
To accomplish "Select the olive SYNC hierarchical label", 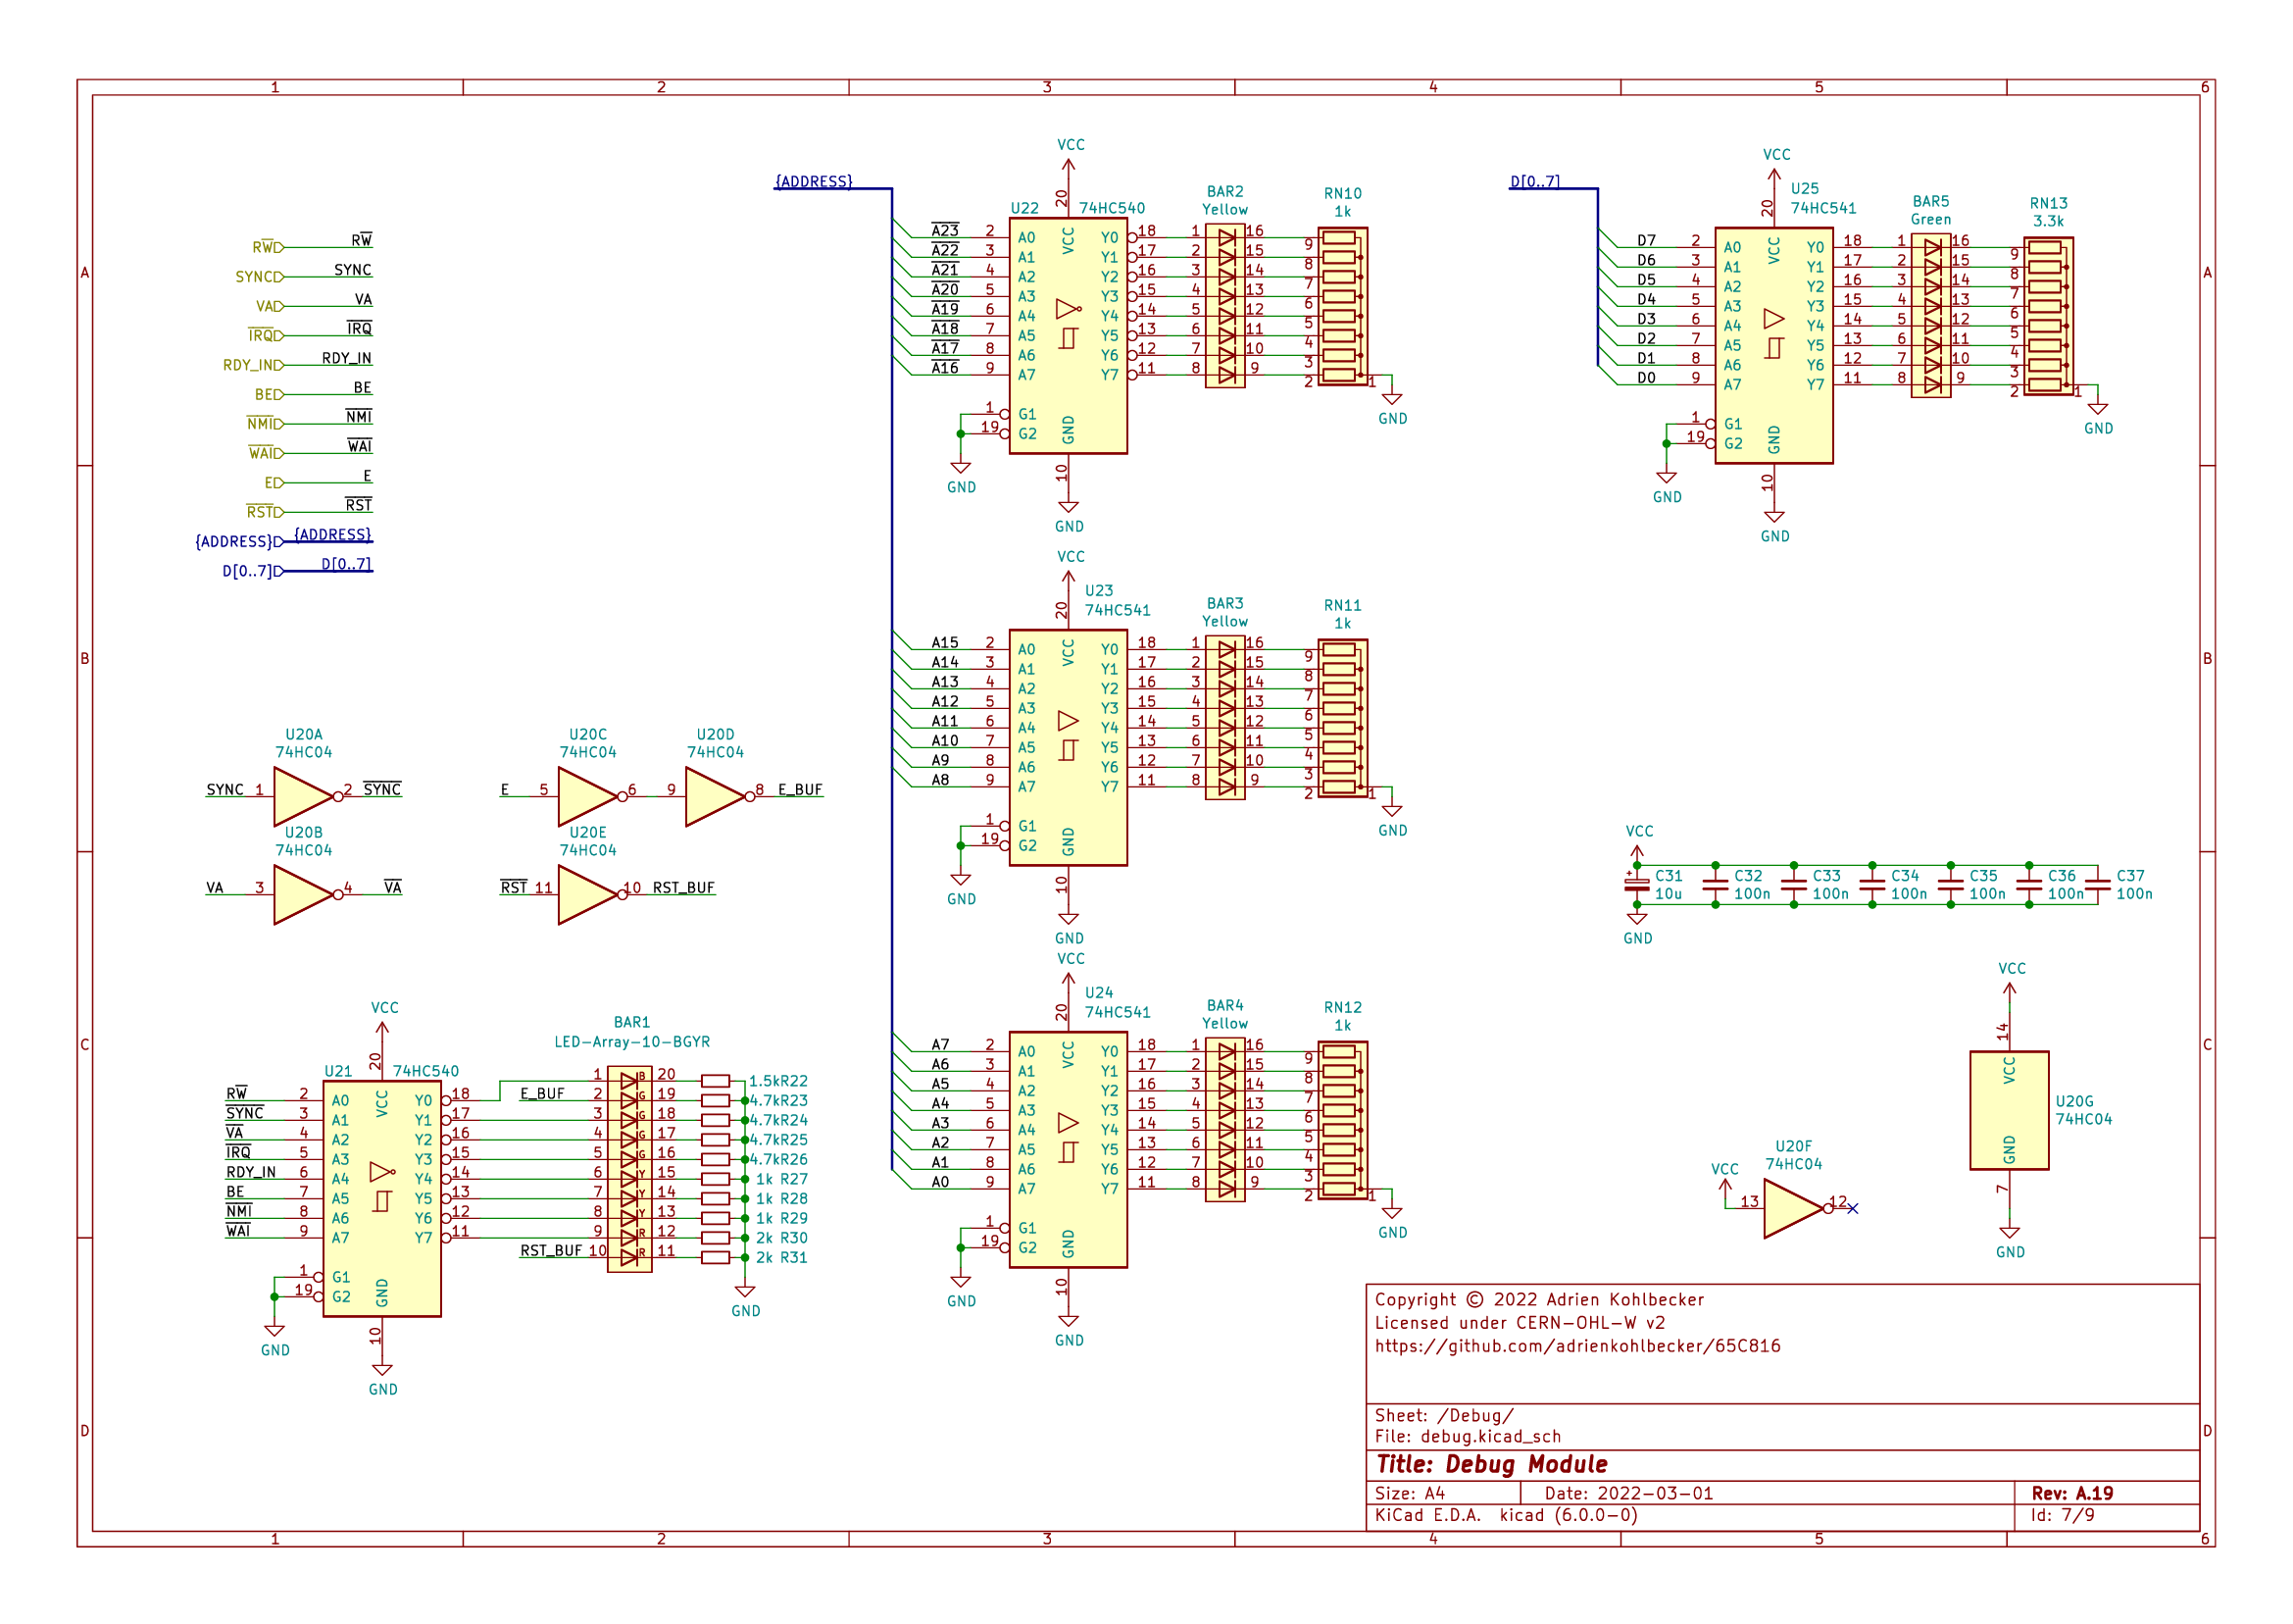I will coord(259,277).
